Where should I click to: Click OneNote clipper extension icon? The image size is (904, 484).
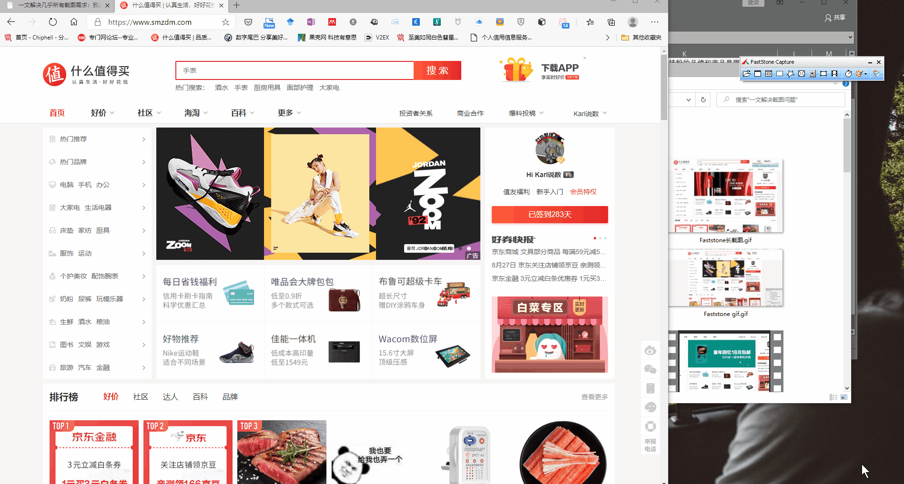click(x=311, y=22)
